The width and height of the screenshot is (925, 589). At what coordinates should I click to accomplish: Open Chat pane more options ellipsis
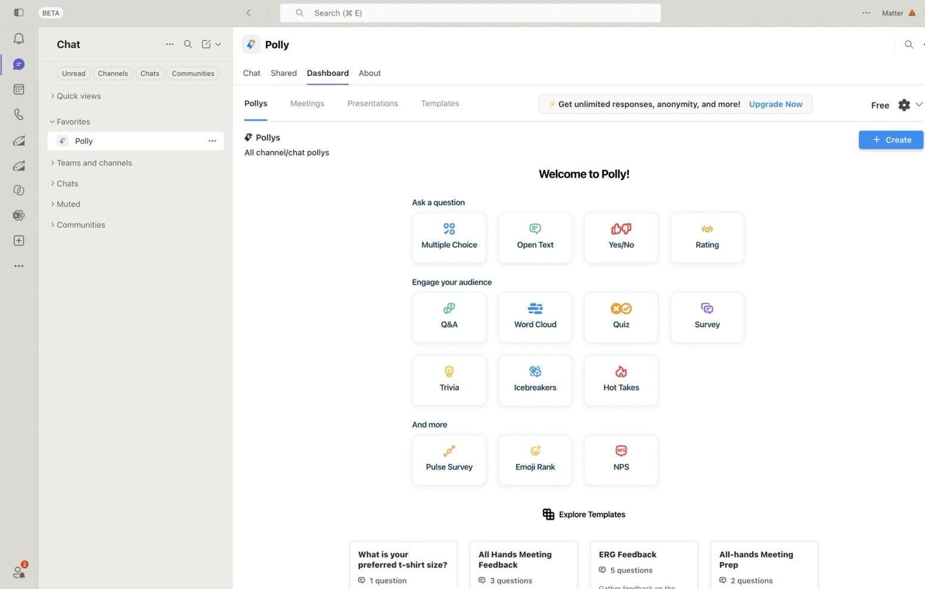pyautogui.click(x=170, y=44)
